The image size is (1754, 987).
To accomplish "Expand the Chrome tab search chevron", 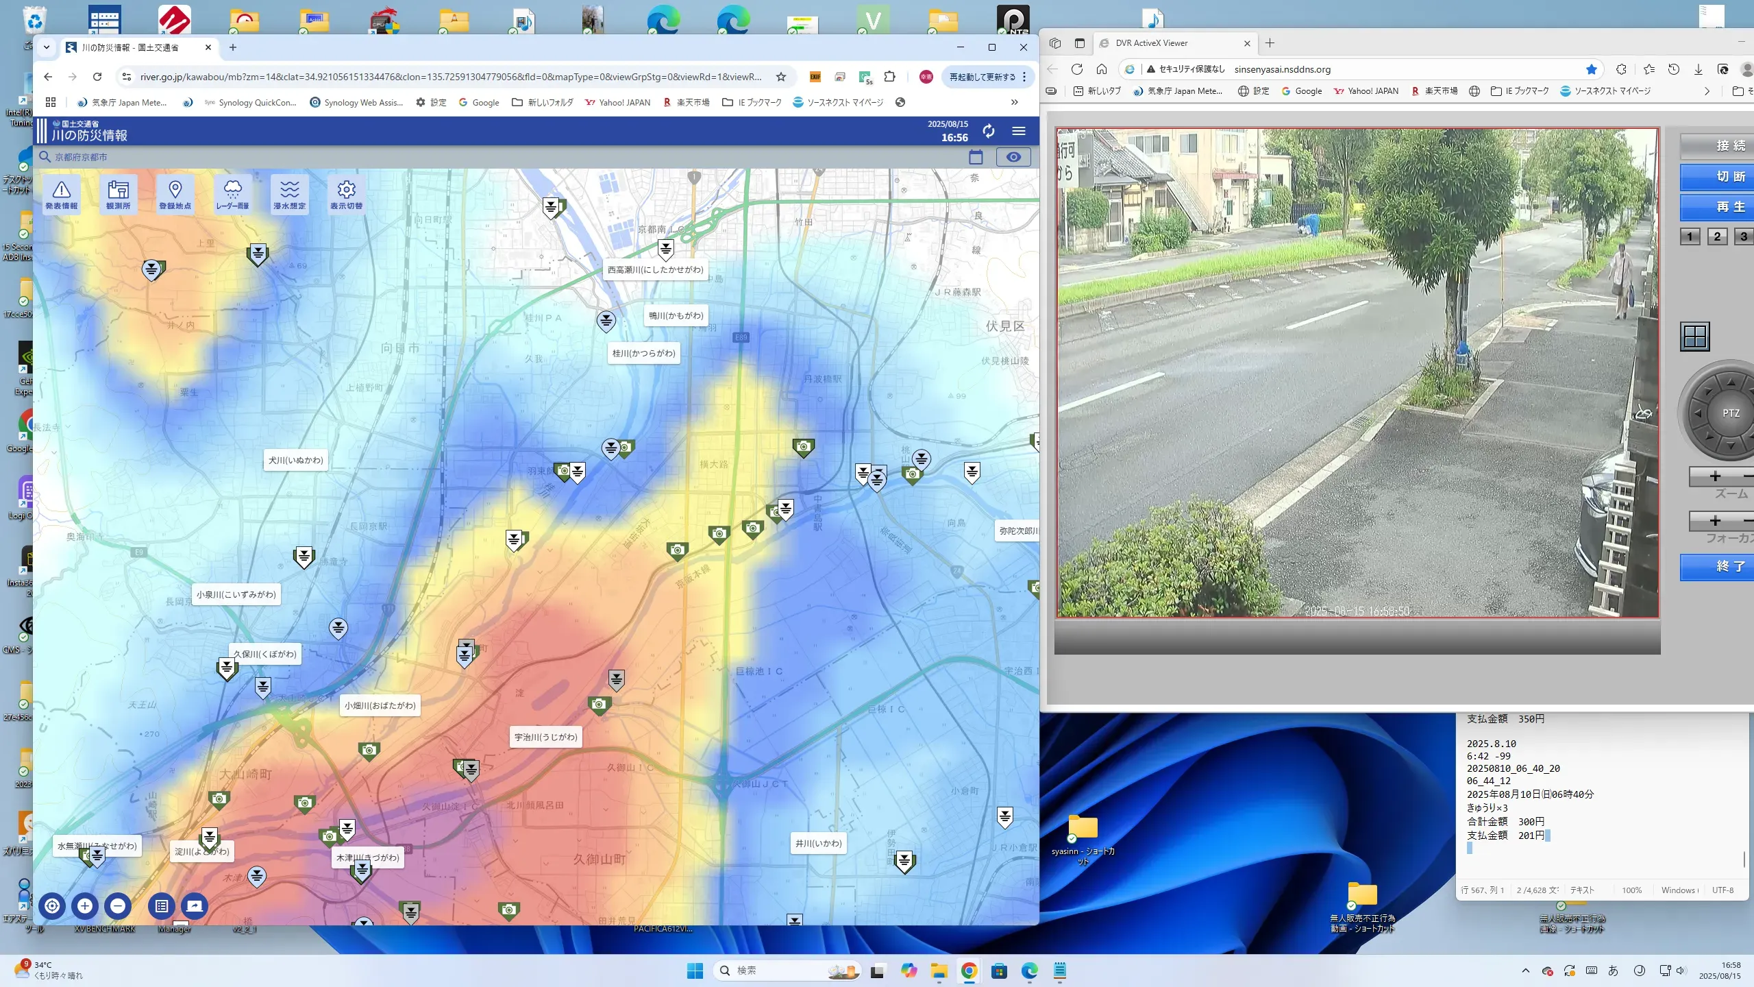I will (47, 47).
